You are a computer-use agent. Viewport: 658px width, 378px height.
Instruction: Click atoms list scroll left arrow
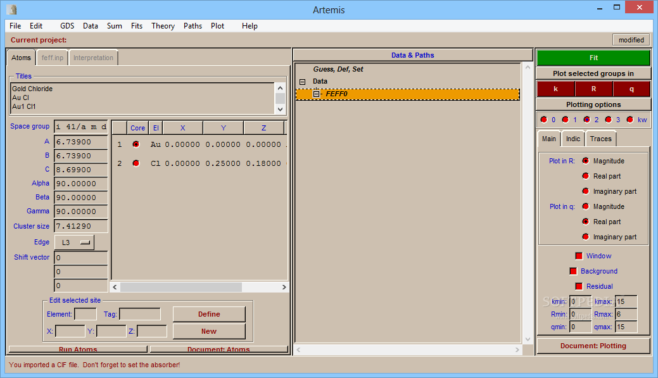point(115,287)
